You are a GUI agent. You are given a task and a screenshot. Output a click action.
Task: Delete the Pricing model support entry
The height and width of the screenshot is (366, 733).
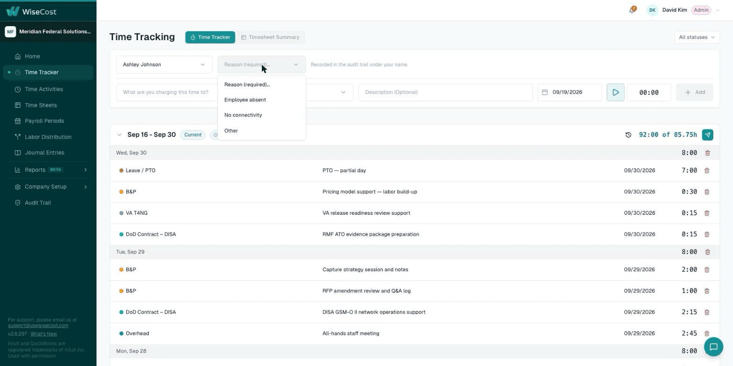[x=707, y=192]
